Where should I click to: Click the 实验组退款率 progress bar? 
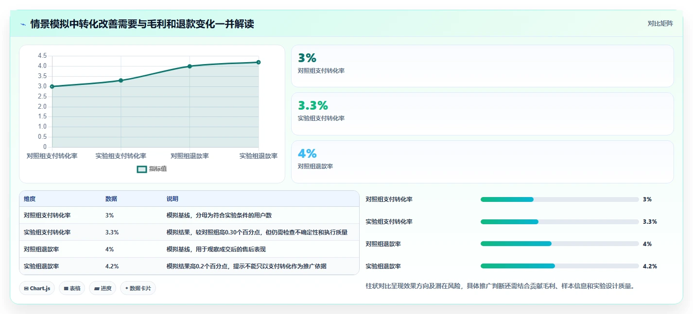559,266
